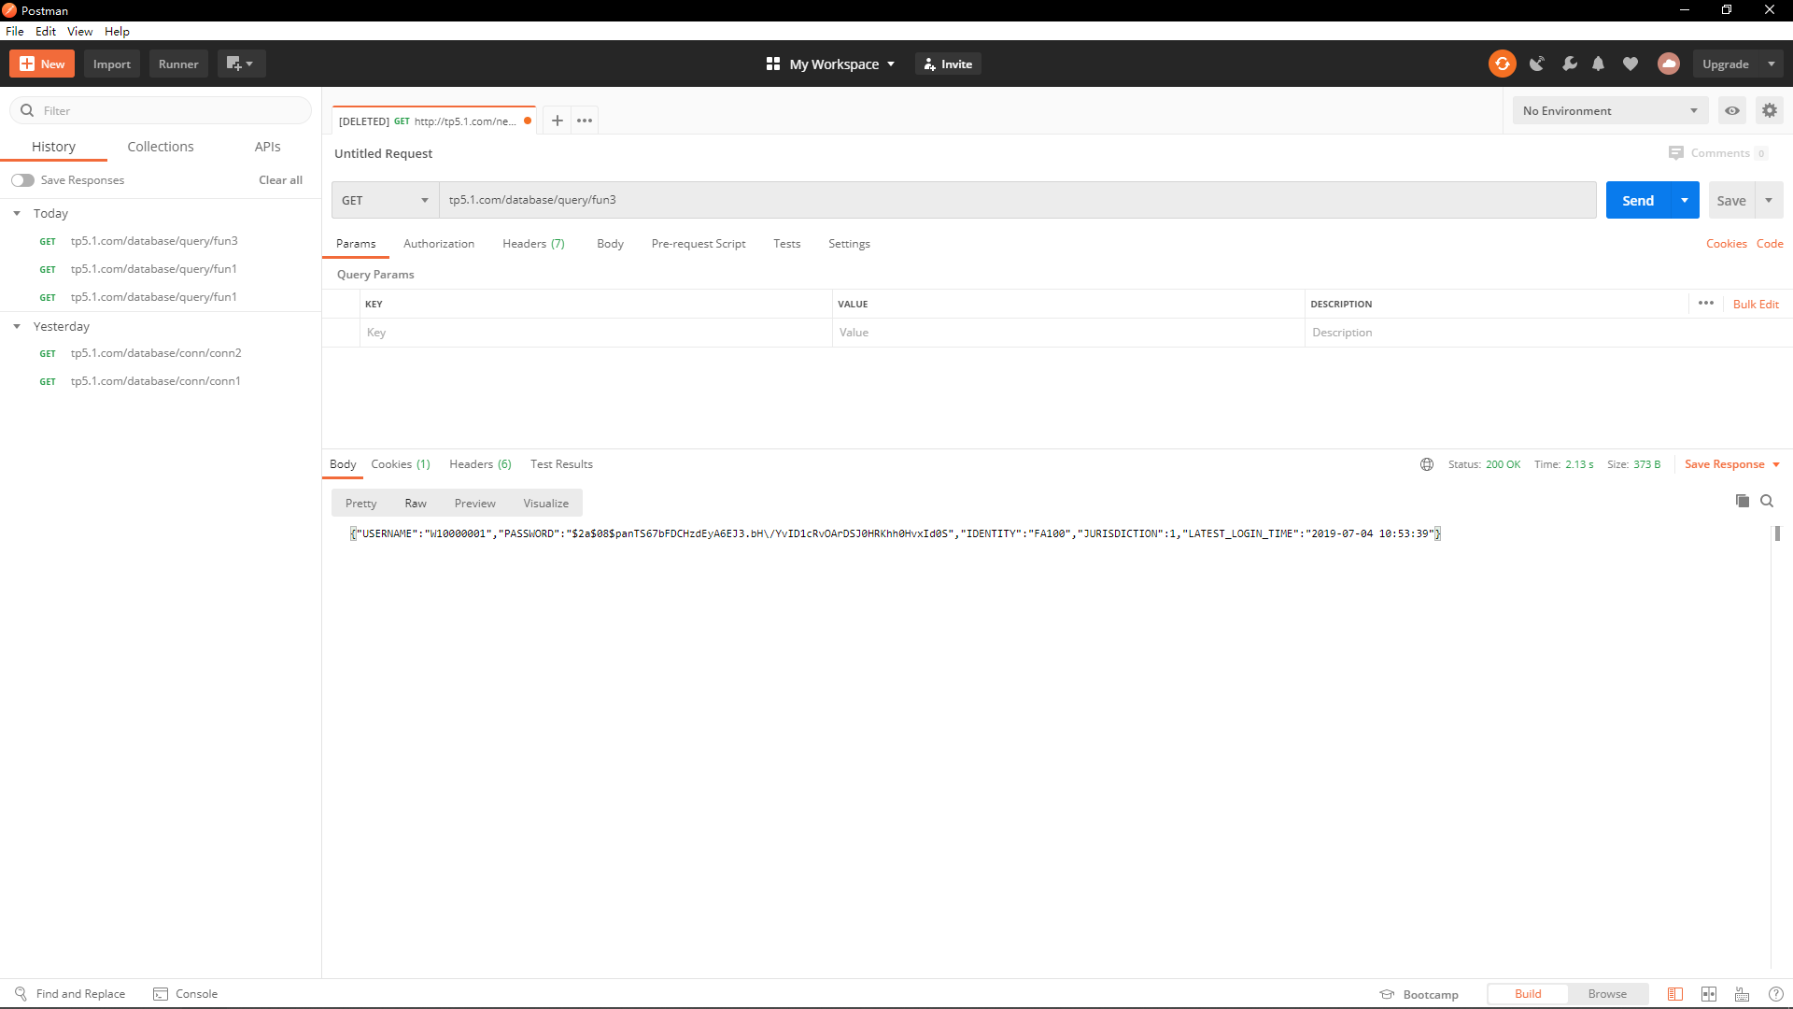1793x1009 pixels.
Task: Search within the response body
Action: pos(1767,501)
